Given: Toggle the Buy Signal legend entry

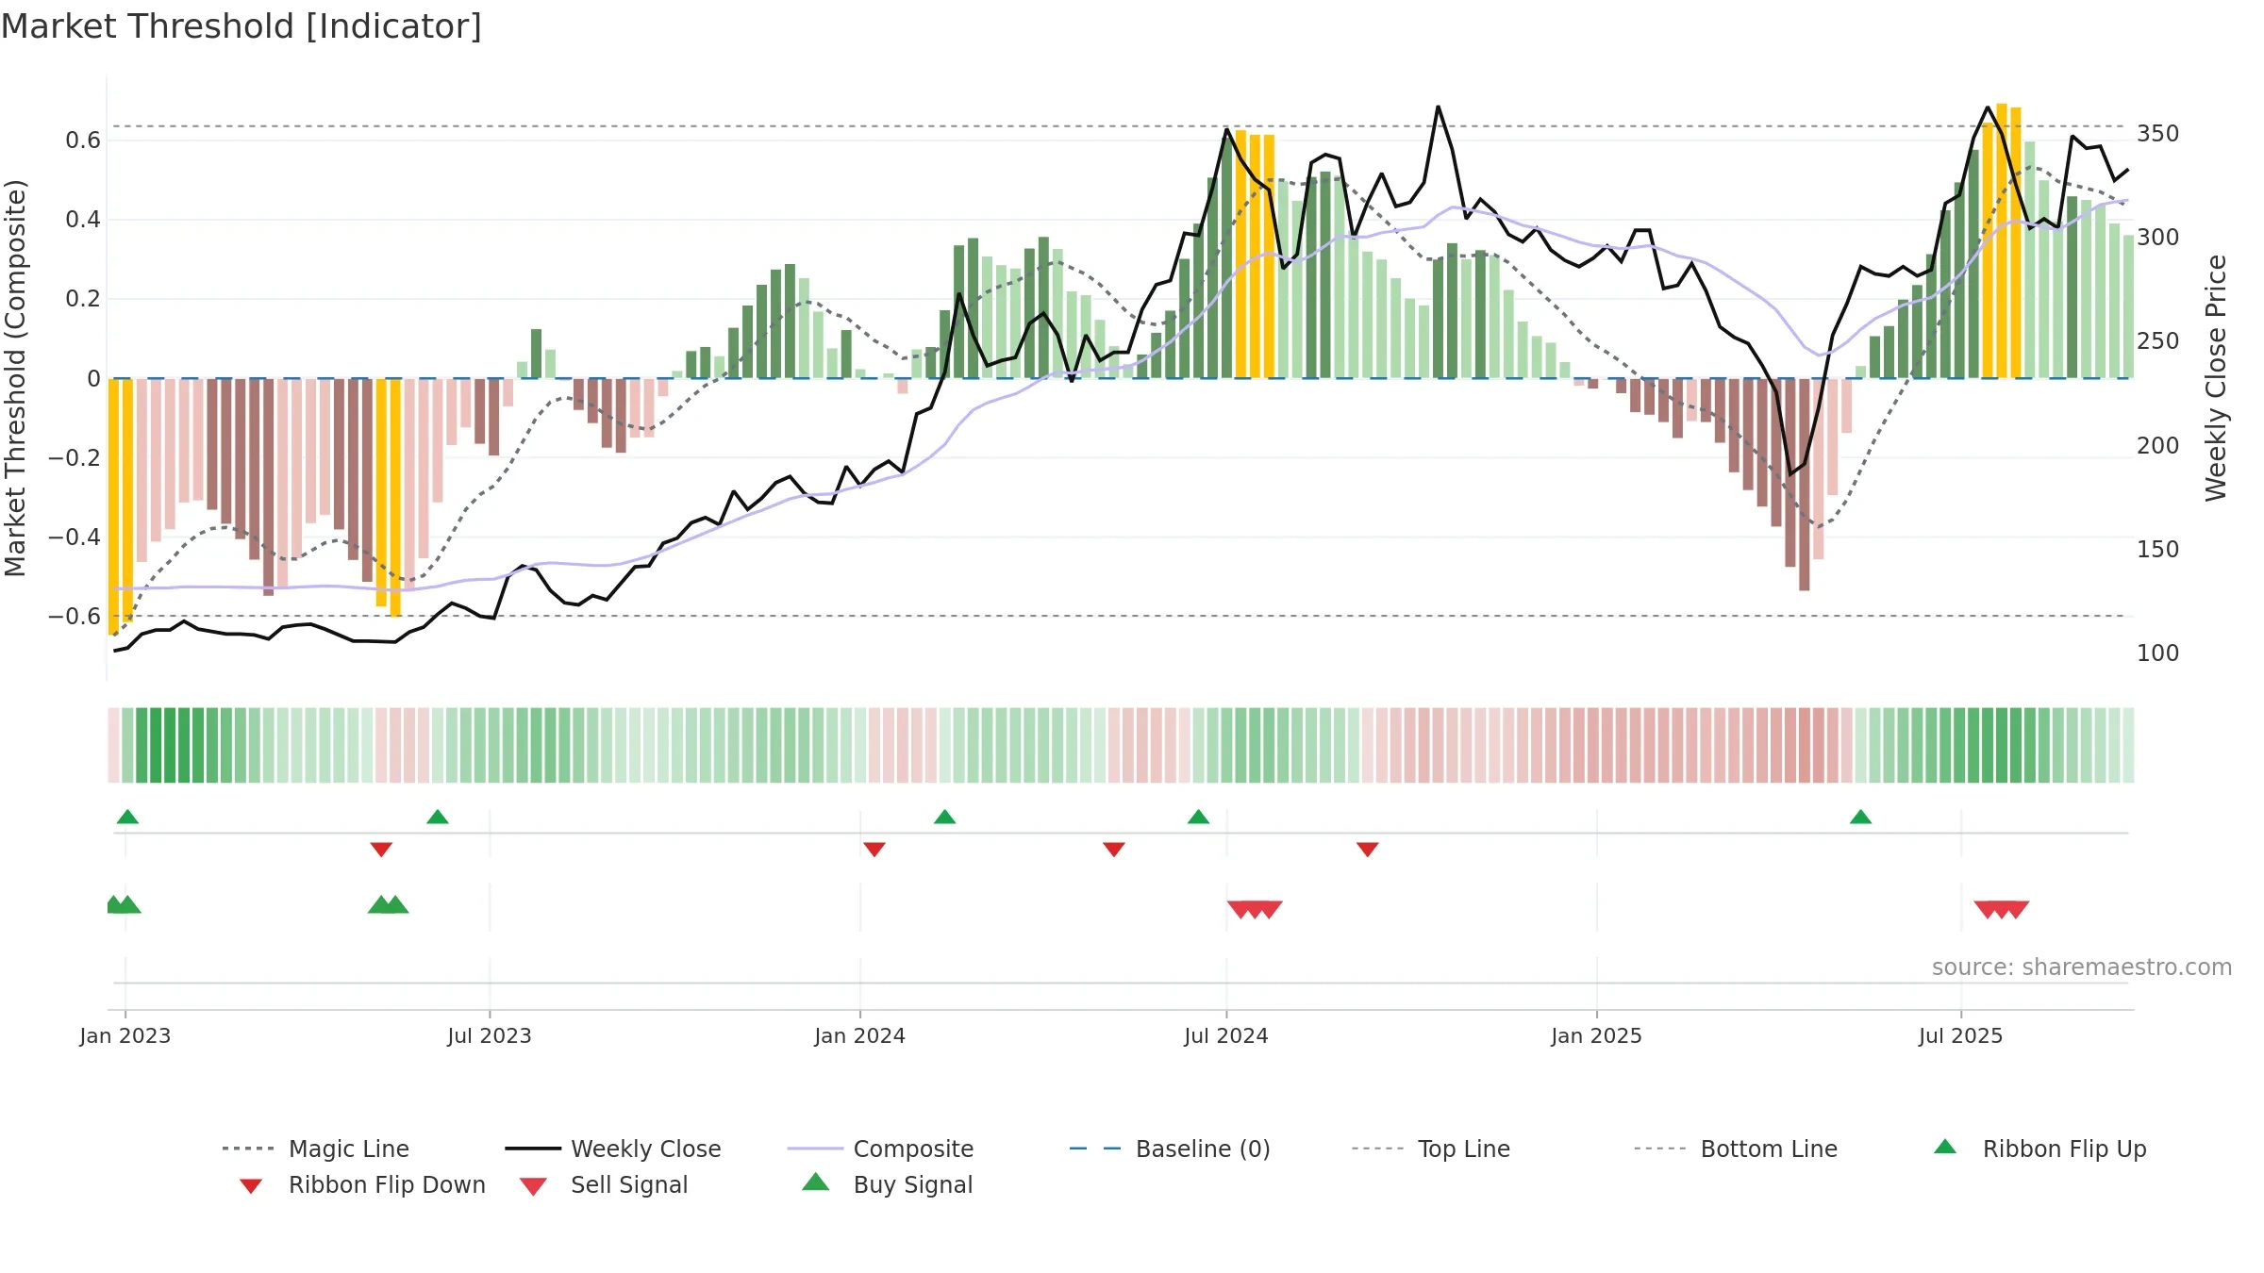Looking at the screenshot, I should click(x=887, y=1184).
